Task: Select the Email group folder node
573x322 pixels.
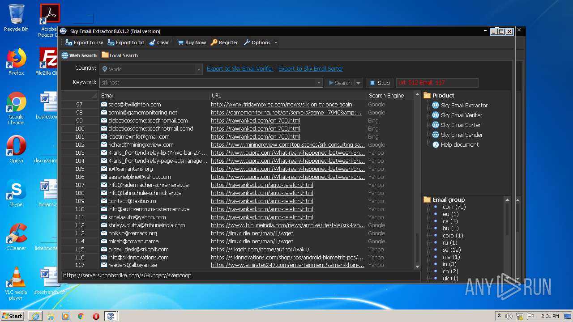Action: [444, 199]
